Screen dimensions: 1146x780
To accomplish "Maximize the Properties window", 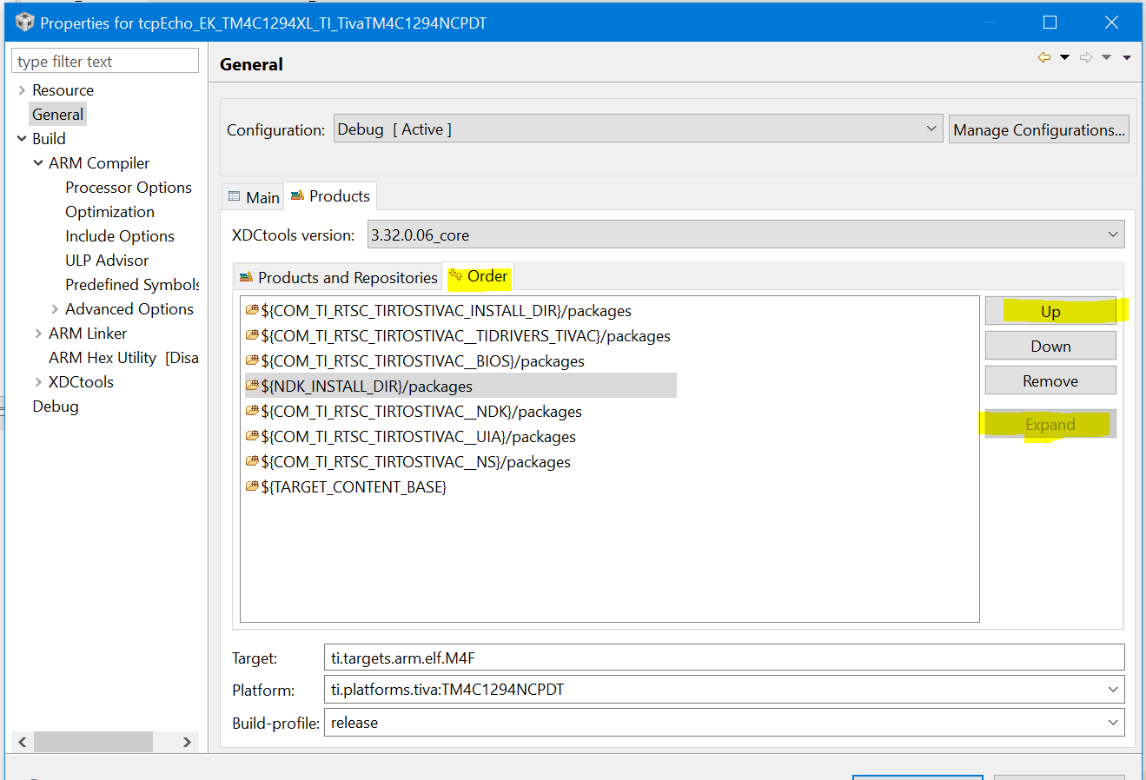I will 1050,22.
